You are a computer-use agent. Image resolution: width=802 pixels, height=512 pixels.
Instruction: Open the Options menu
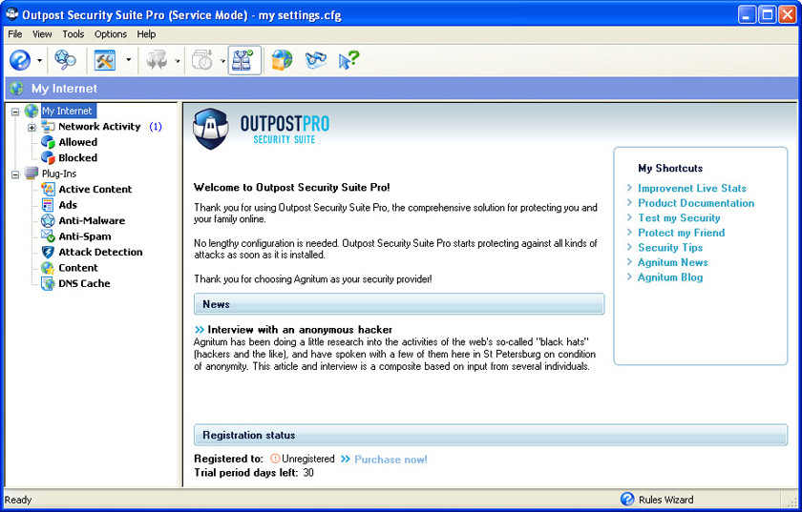coord(111,34)
